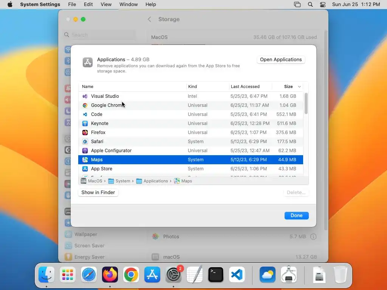Open TextEdit from the Dock
The height and width of the screenshot is (290, 387).
coord(195,275)
